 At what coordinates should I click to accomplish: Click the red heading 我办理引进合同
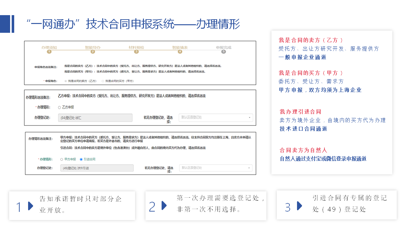point(300,112)
